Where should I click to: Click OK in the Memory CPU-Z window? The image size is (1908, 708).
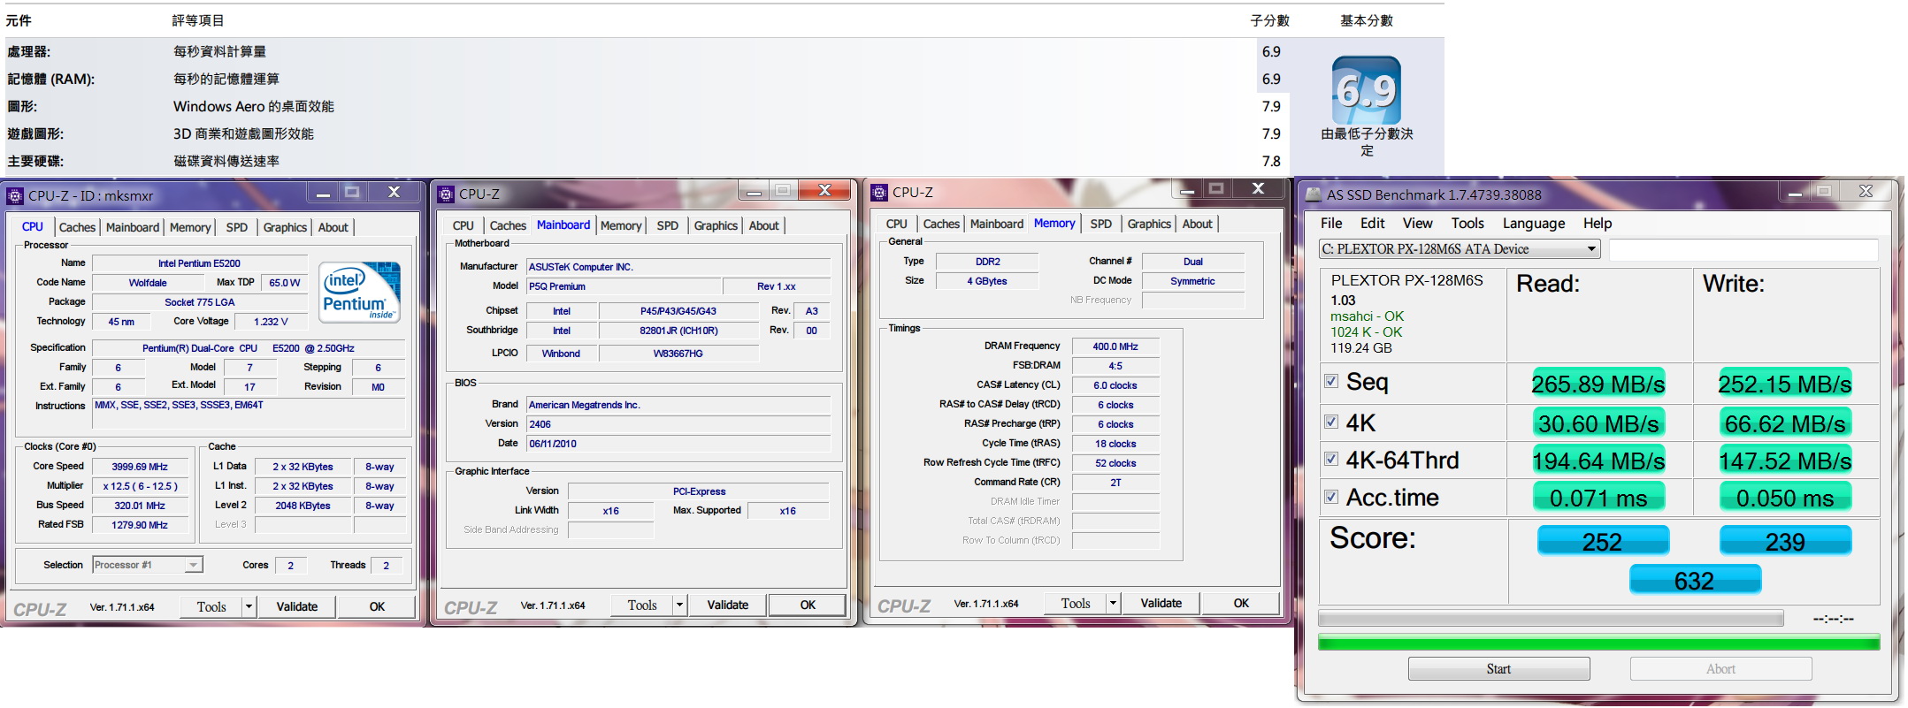point(1241,603)
